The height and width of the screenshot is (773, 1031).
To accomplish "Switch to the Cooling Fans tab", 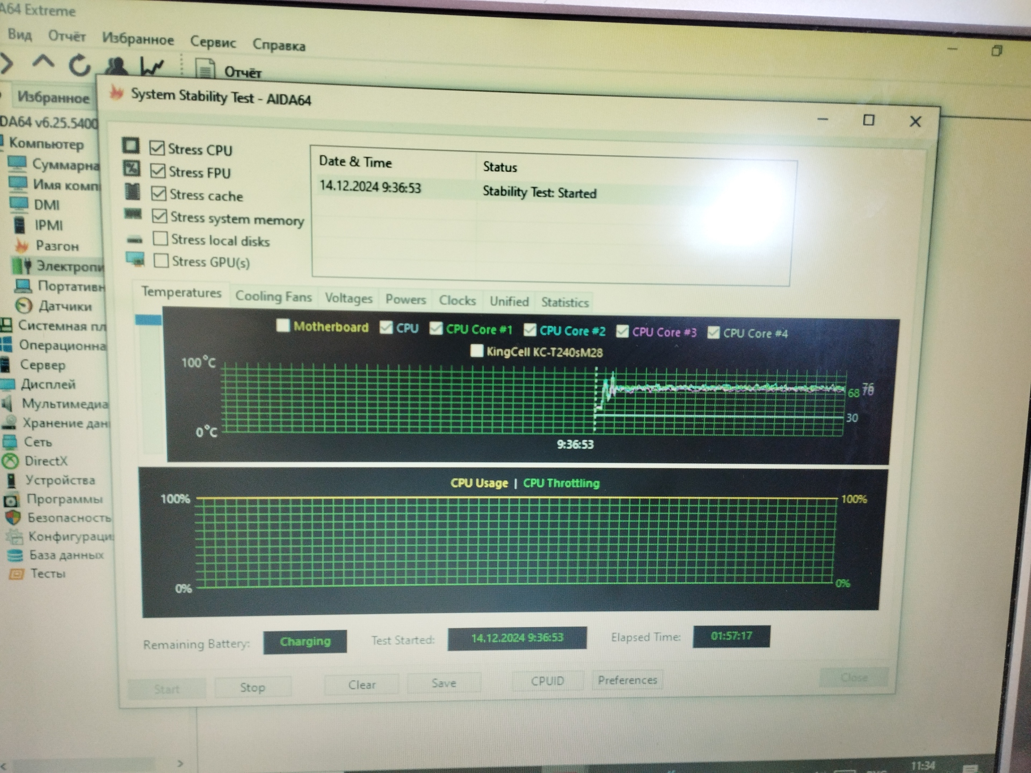I will pyautogui.click(x=273, y=296).
